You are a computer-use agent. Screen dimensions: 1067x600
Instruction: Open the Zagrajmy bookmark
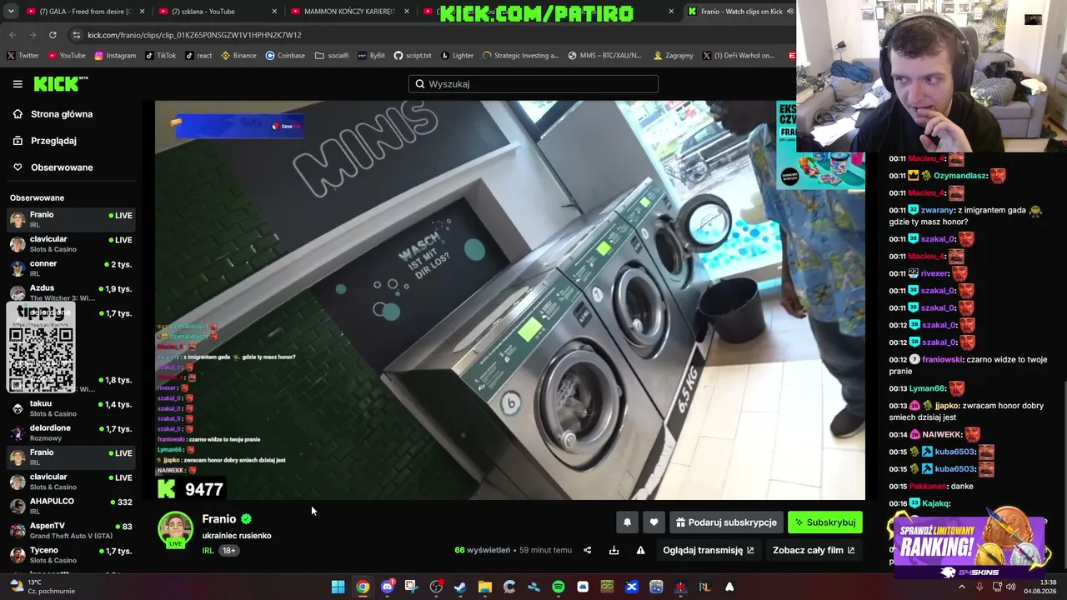(674, 56)
